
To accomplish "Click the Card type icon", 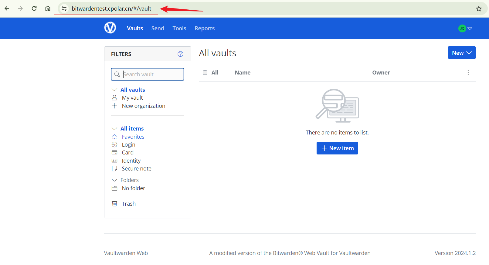I will (x=114, y=152).
